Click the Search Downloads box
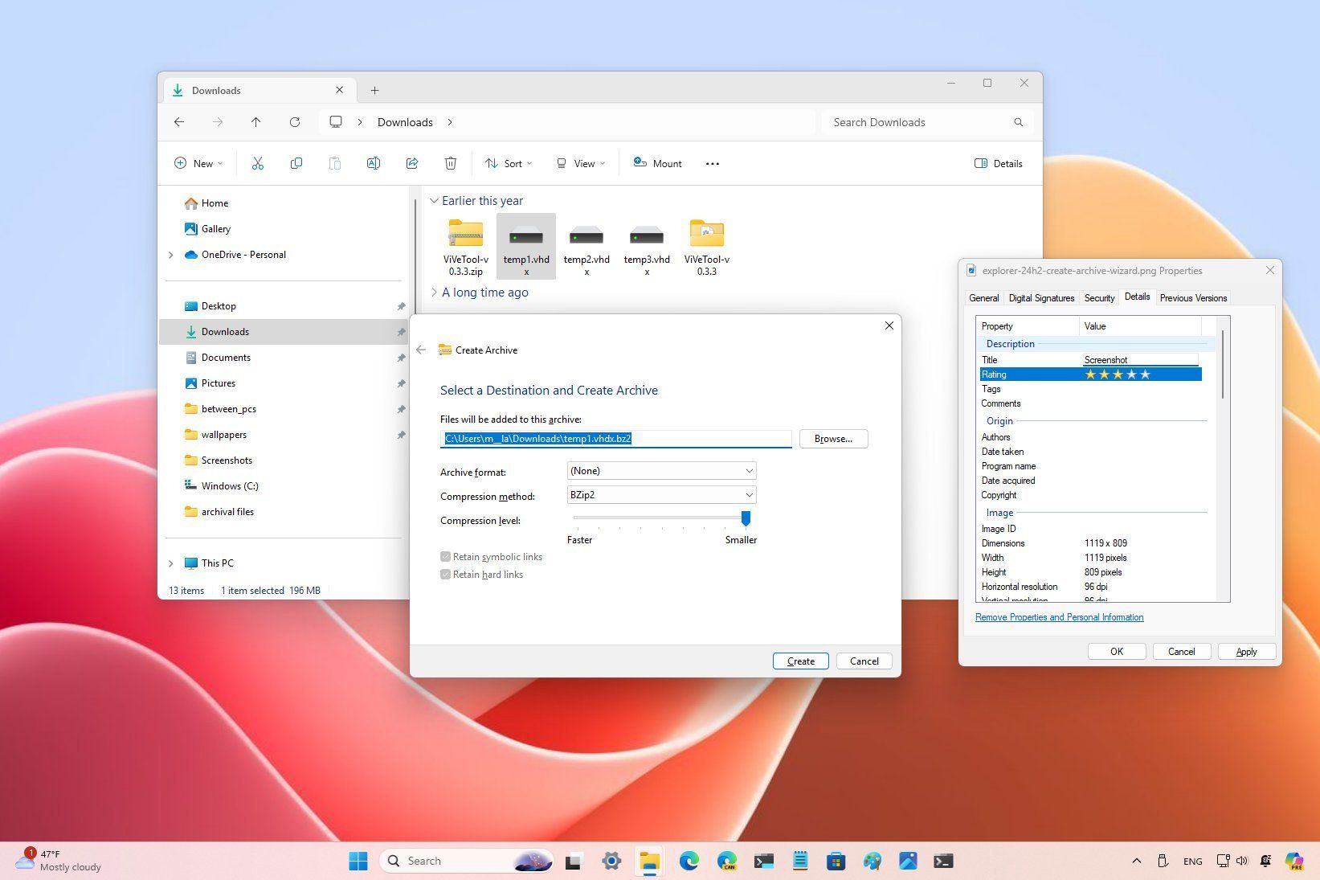Viewport: 1320px width, 880px height. pos(927,122)
